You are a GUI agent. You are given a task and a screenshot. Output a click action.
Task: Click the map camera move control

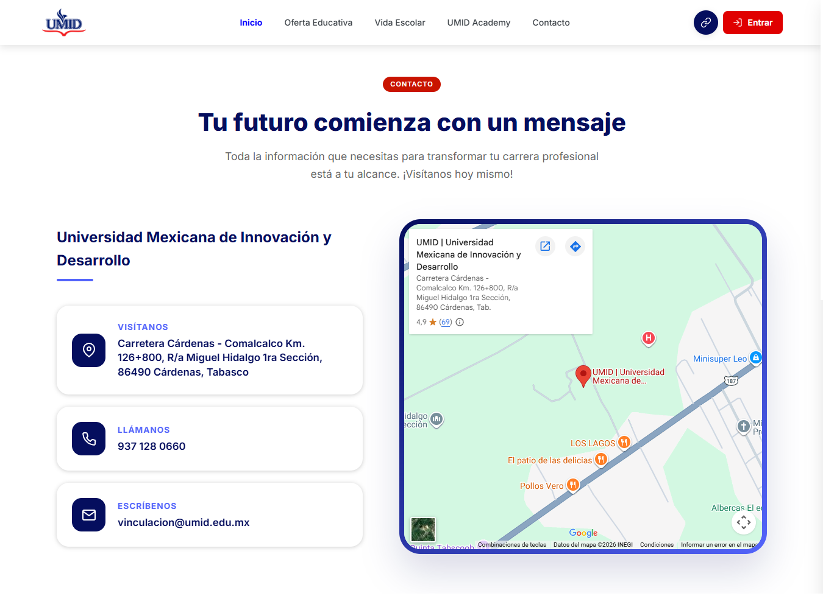pos(744,522)
